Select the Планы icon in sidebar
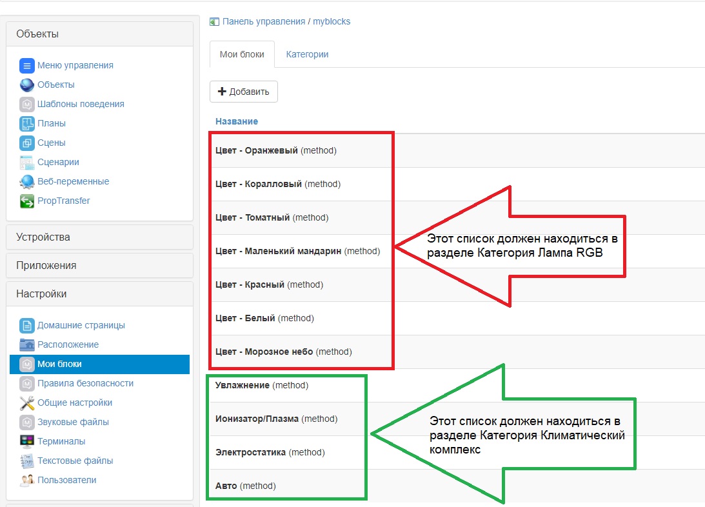 point(26,123)
